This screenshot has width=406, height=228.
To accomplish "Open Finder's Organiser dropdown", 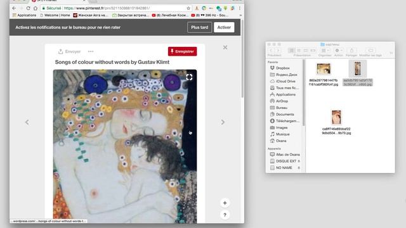I will click(325, 51).
